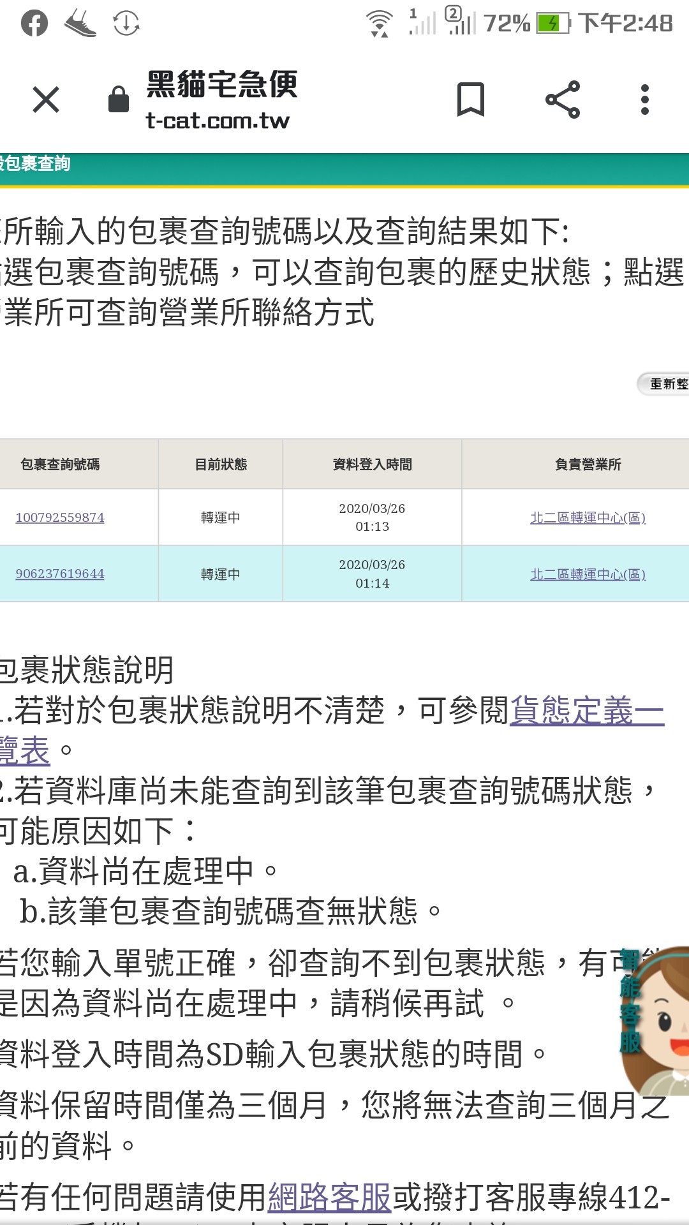The image size is (689, 1225).
Task: Open 北二區轉運中心 link in second row
Action: coord(588,574)
